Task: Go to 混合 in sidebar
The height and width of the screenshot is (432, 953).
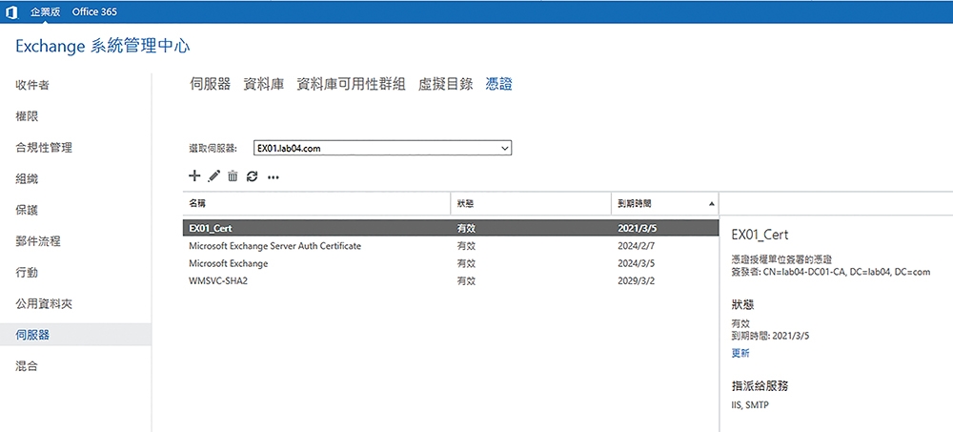Action: click(27, 366)
